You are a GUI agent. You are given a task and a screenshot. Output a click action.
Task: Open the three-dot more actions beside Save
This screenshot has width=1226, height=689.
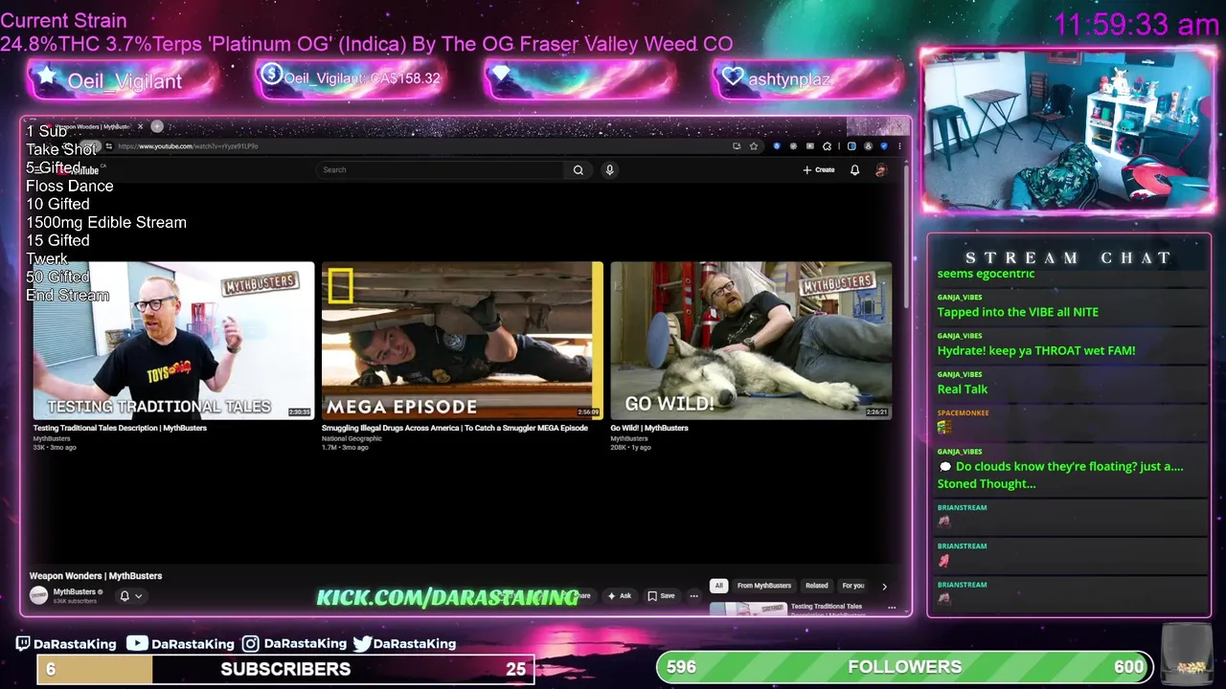tap(693, 595)
